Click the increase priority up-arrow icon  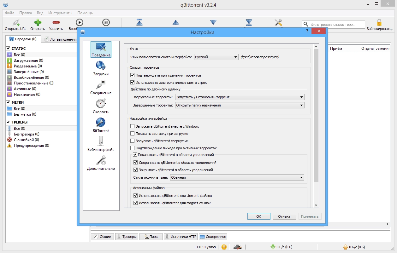click(176, 22)
